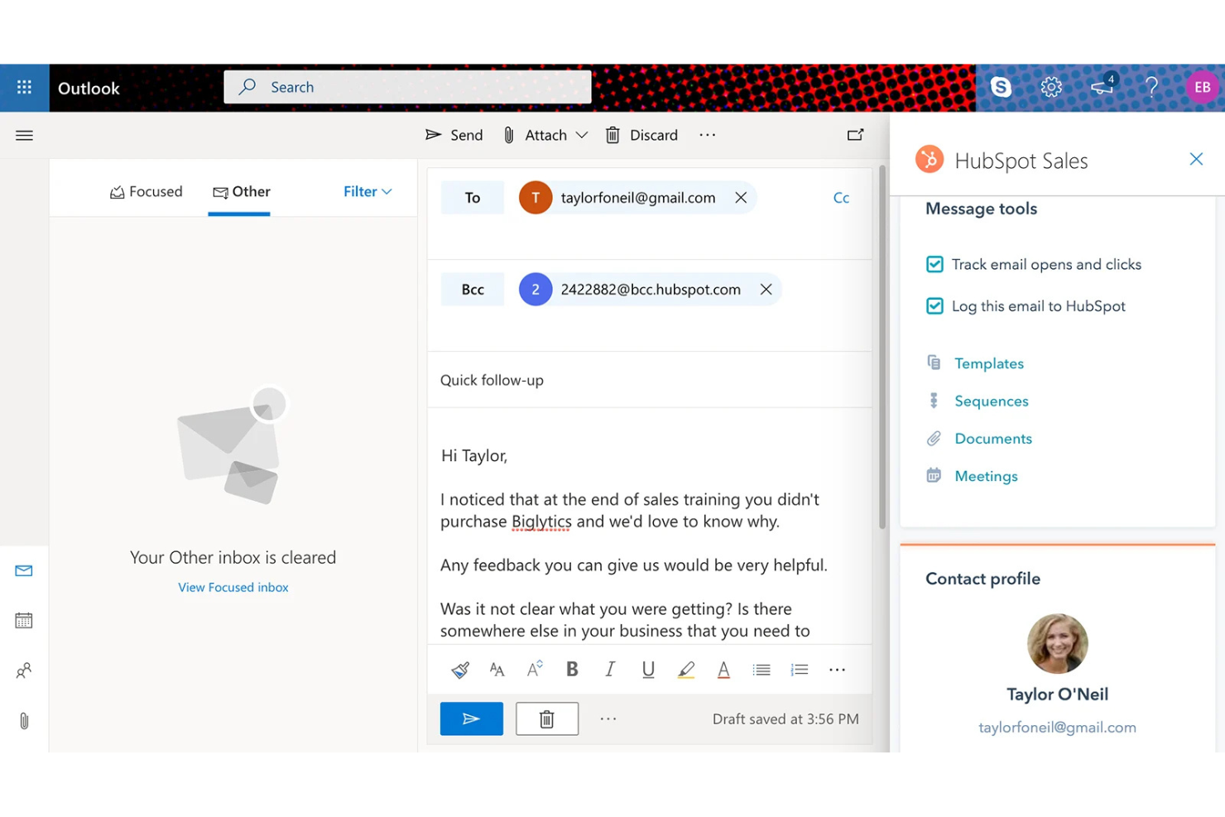Open more options beside the bottom trash

point(608,718)
